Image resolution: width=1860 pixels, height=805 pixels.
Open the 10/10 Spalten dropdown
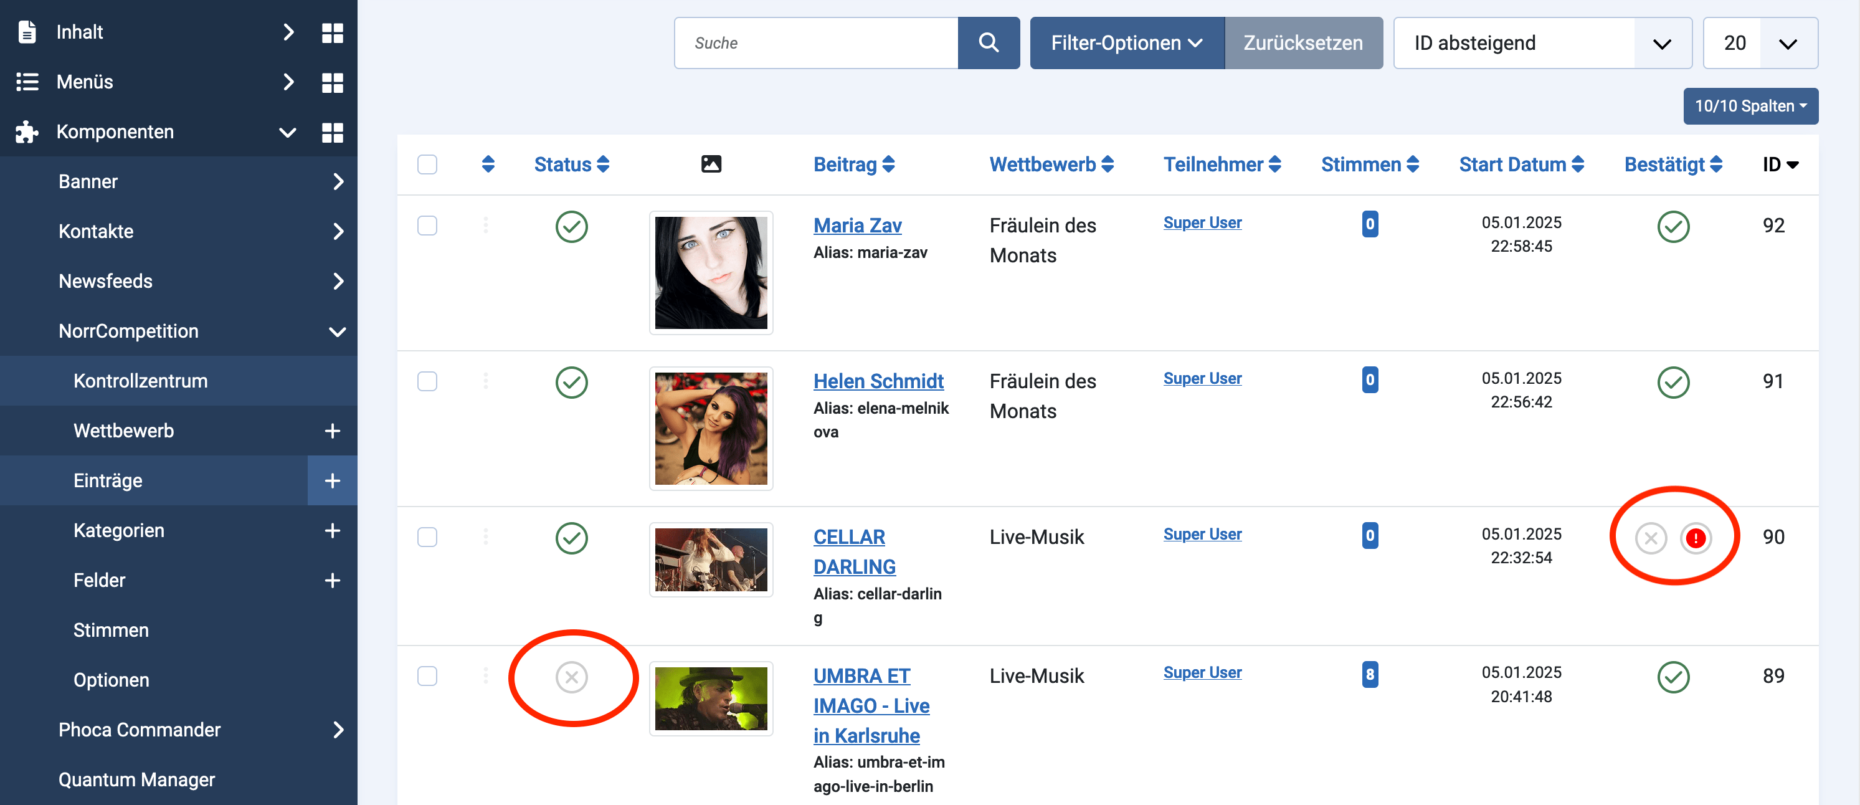coord(1750,106)
